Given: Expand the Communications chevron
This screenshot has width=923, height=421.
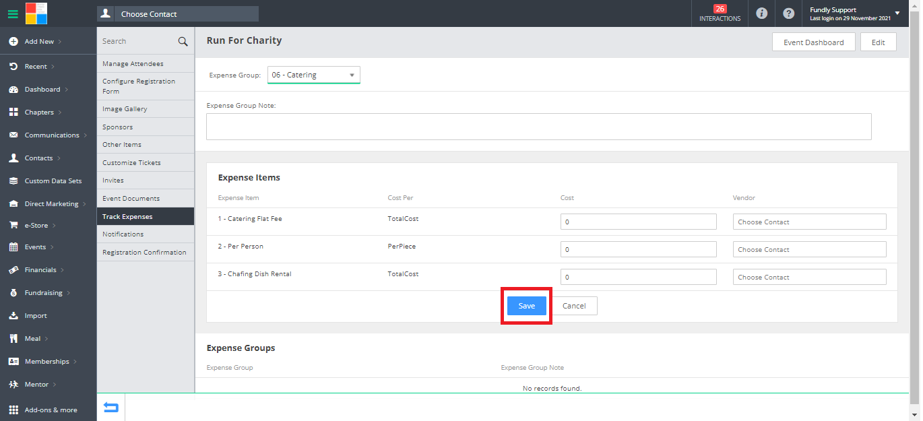Looking at the screenshot, I should click(x=86, y=135).
